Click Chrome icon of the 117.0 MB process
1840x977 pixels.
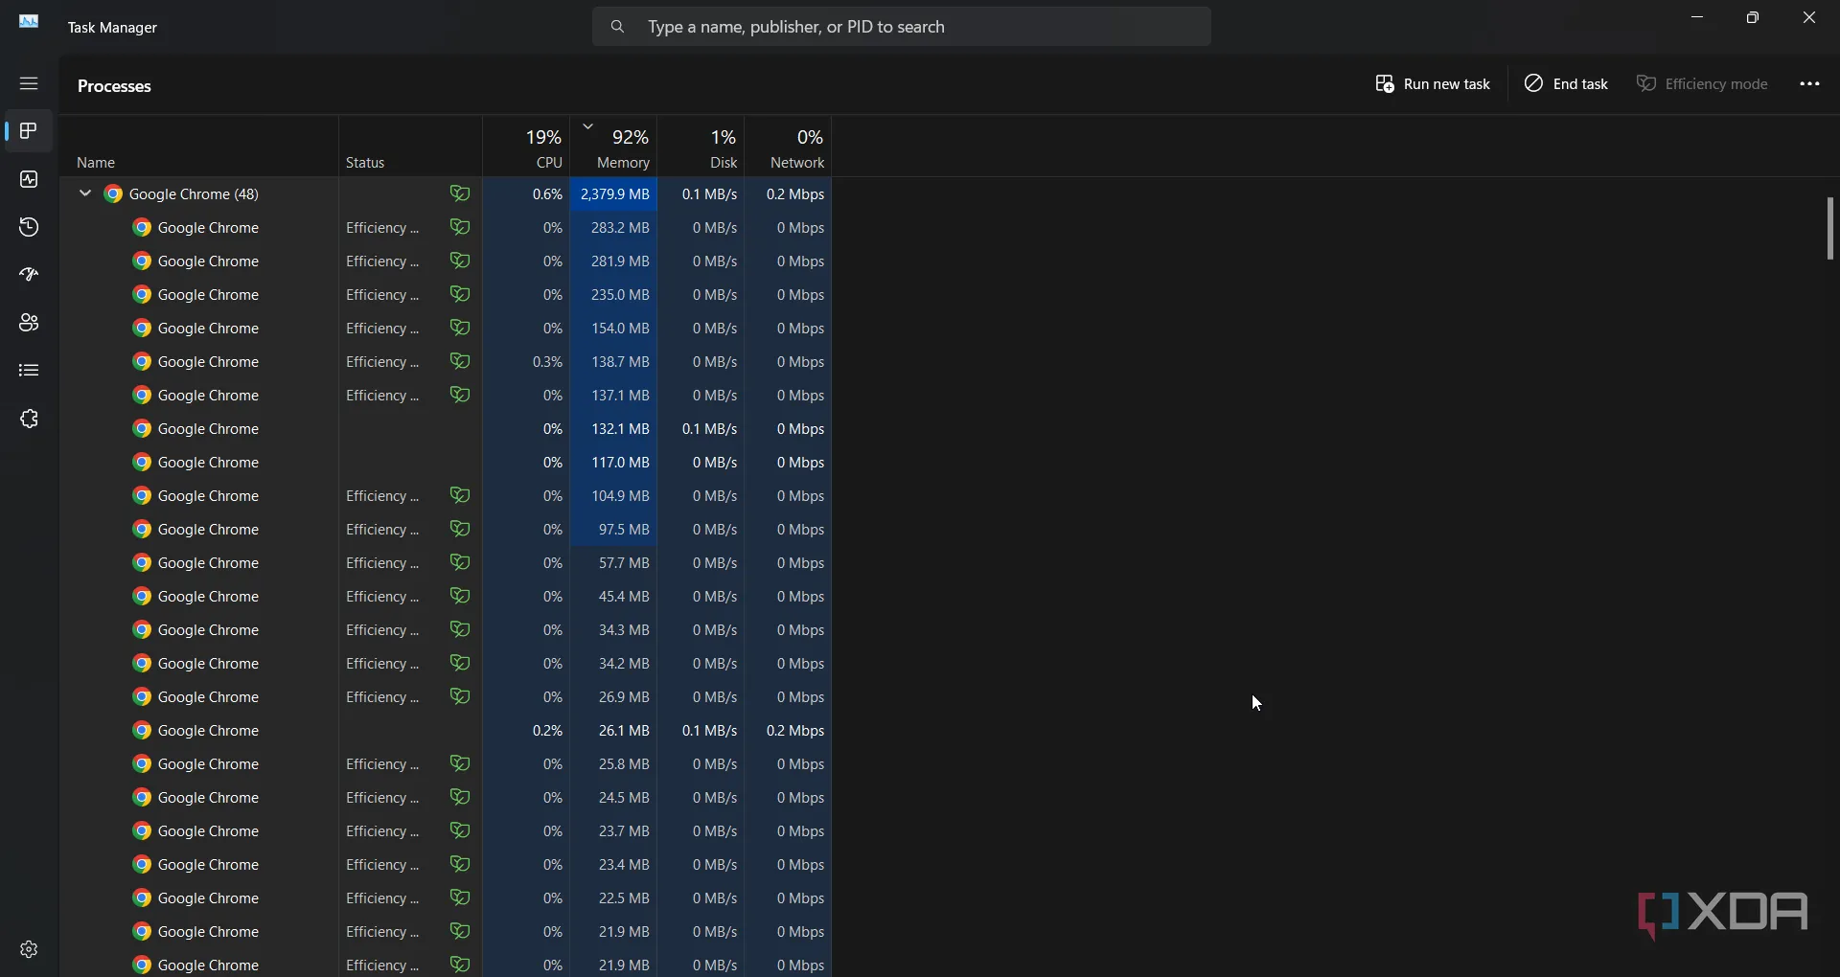click(142, 462)
